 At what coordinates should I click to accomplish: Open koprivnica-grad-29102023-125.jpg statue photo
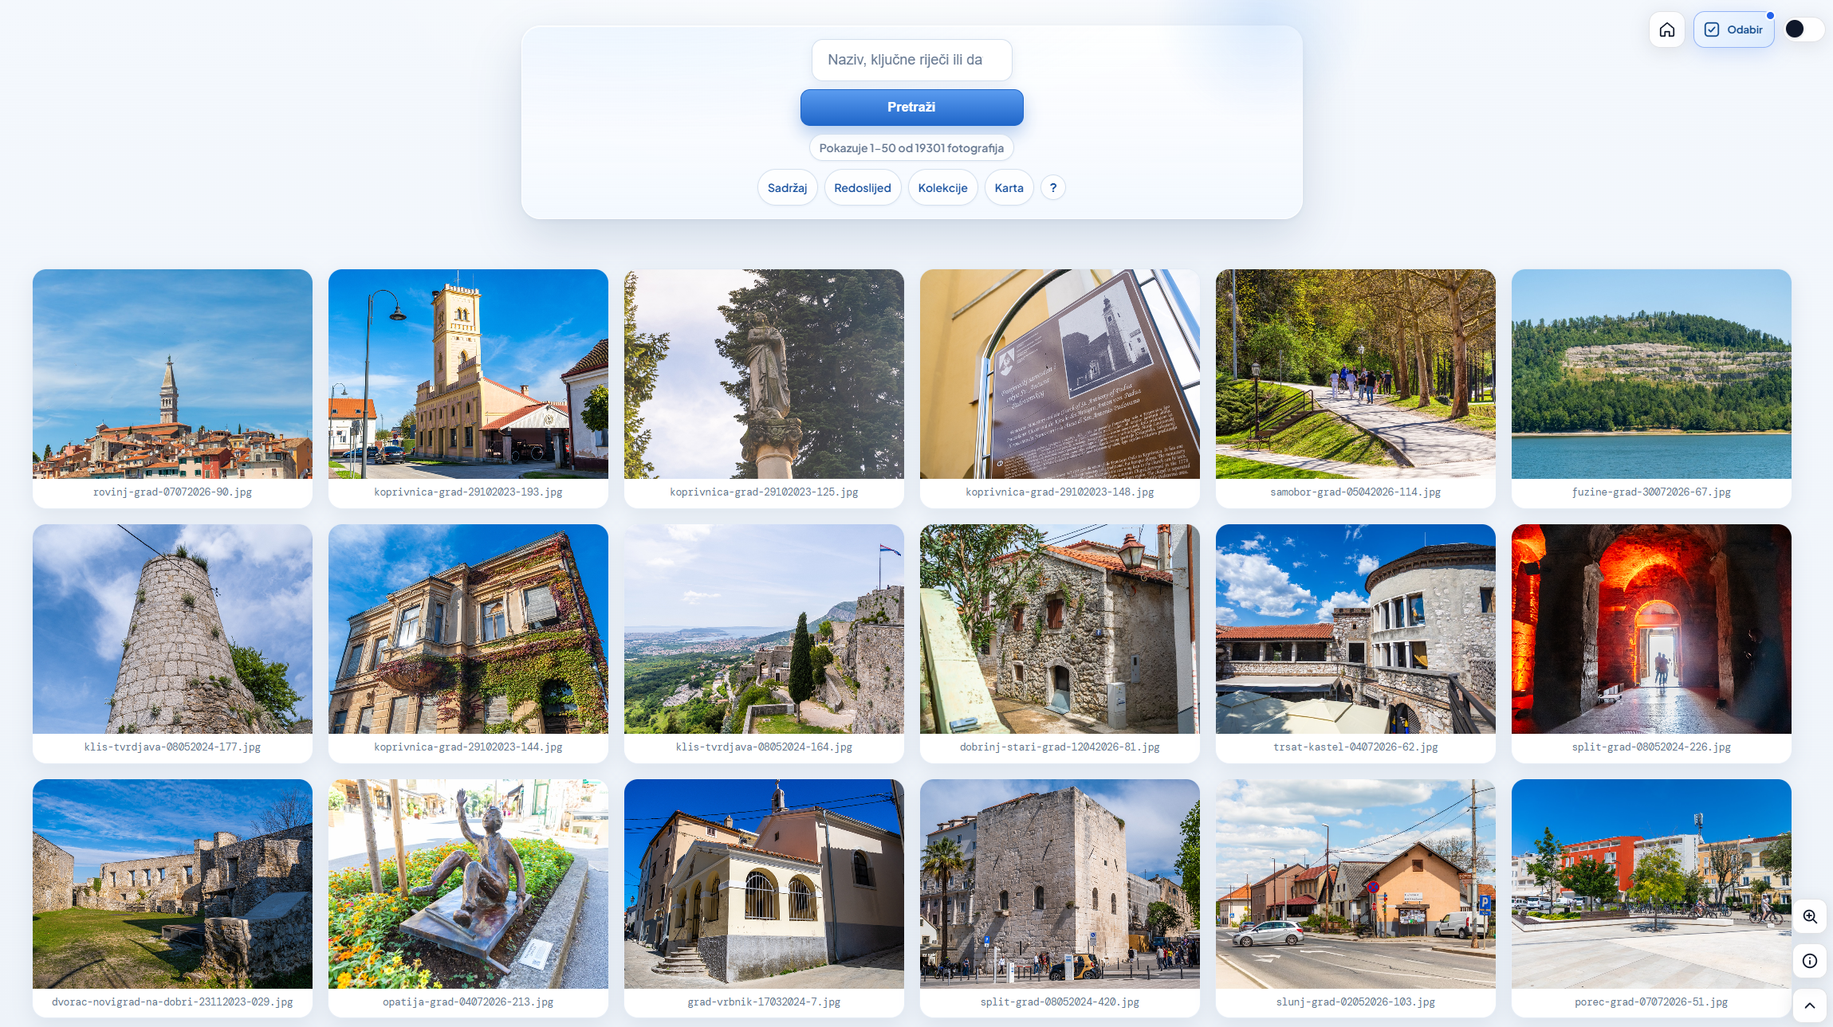(764, 374)
